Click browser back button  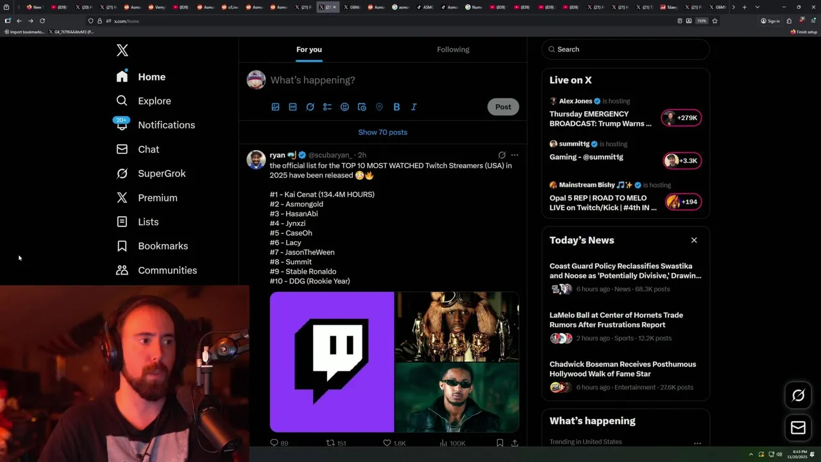pyautogui.click(x=19, y=21)
